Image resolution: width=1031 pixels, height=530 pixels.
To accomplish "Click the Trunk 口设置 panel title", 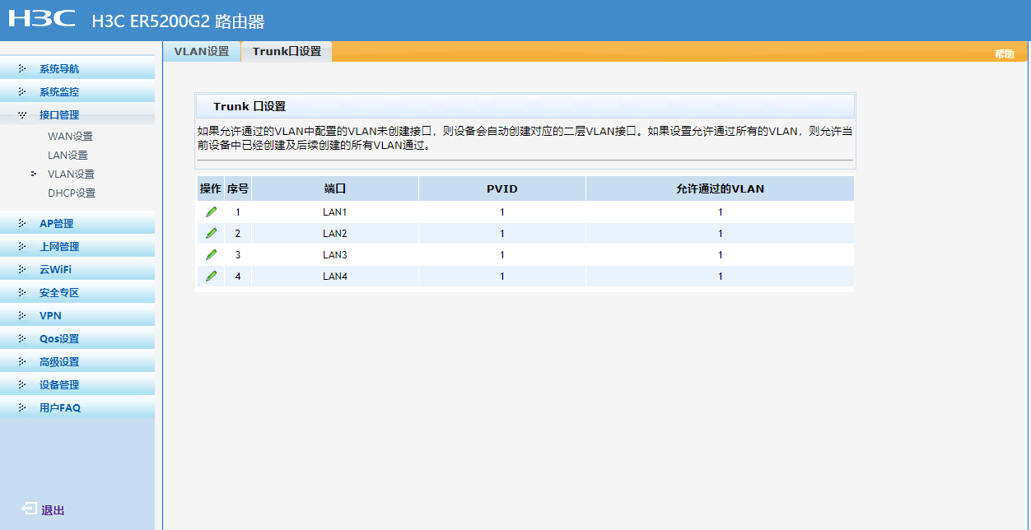I will 250,107.
